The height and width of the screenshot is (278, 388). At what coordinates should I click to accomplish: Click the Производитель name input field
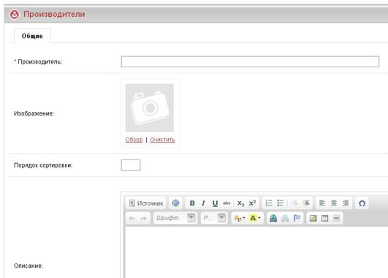point(250,61)
